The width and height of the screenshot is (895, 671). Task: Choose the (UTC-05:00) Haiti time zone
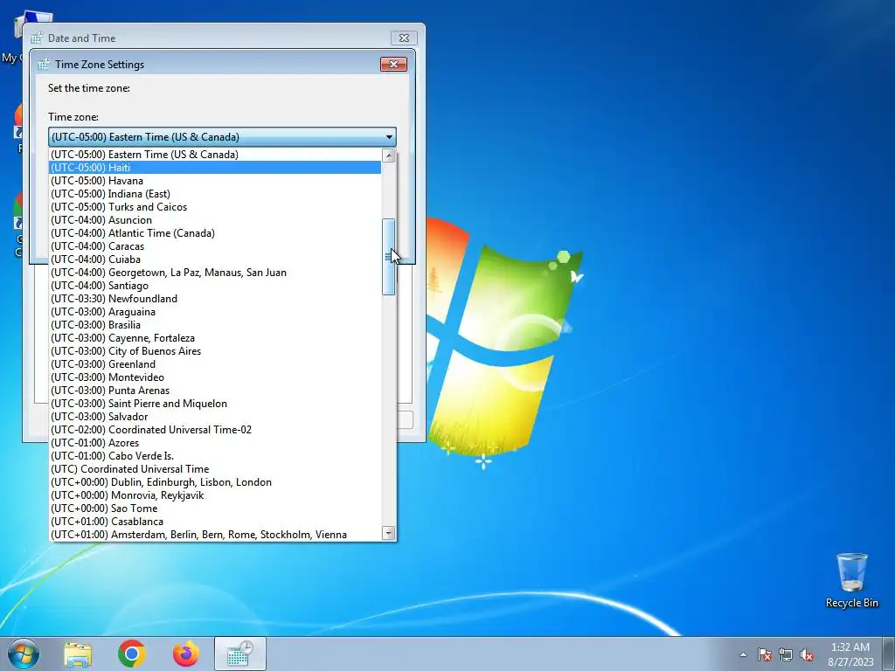(x=215, y=167)
